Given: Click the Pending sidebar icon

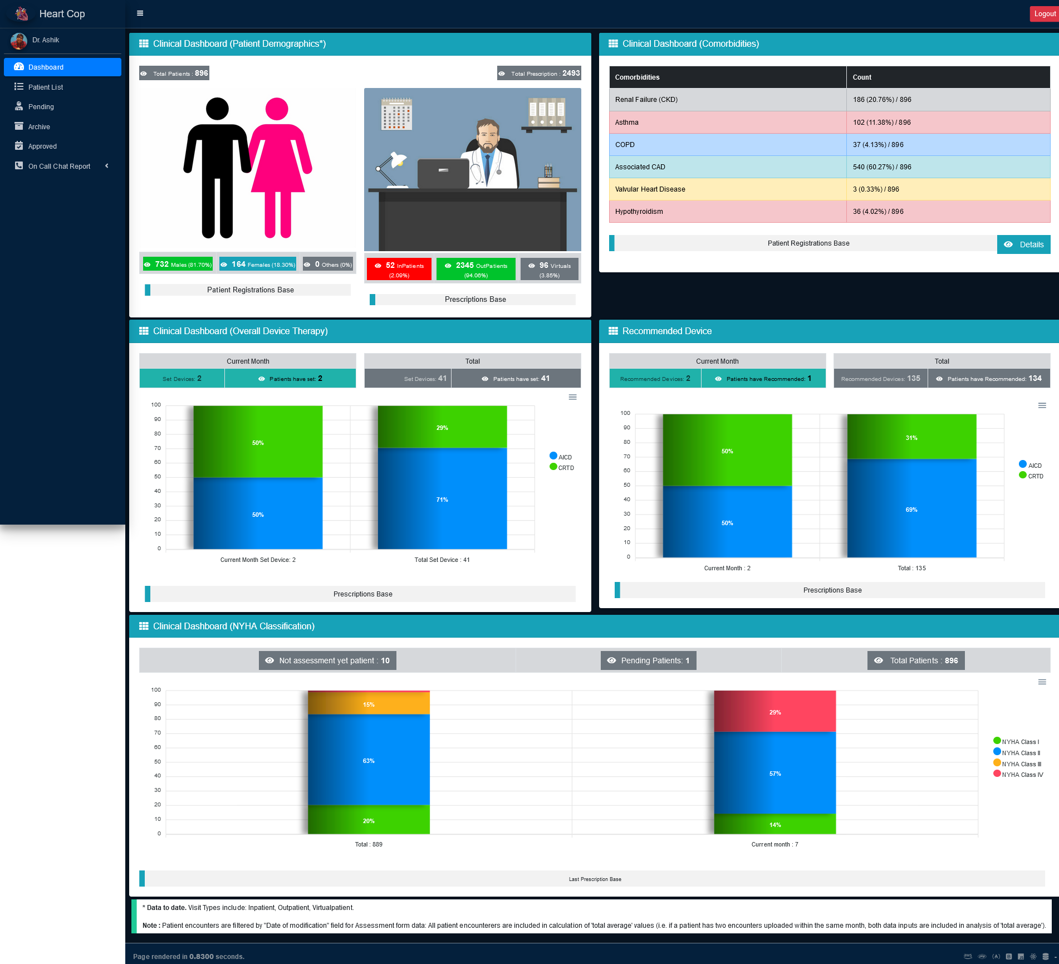Looking at the screenshot, I should click(x=19, y=106).
